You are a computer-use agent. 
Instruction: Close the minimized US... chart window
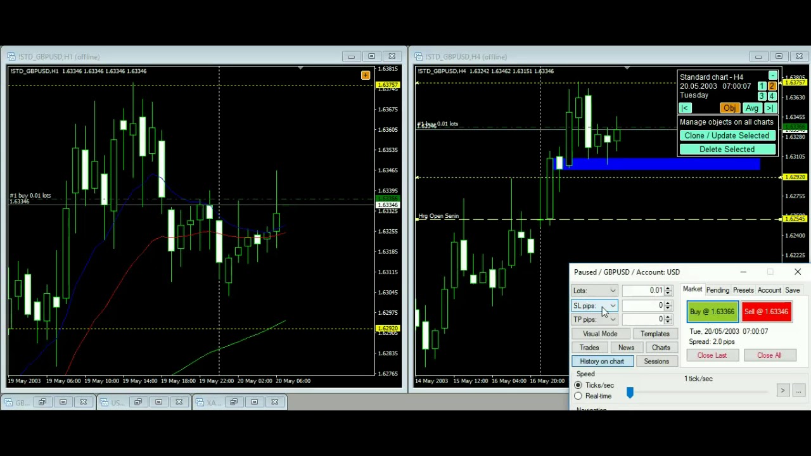pos(179,402)
